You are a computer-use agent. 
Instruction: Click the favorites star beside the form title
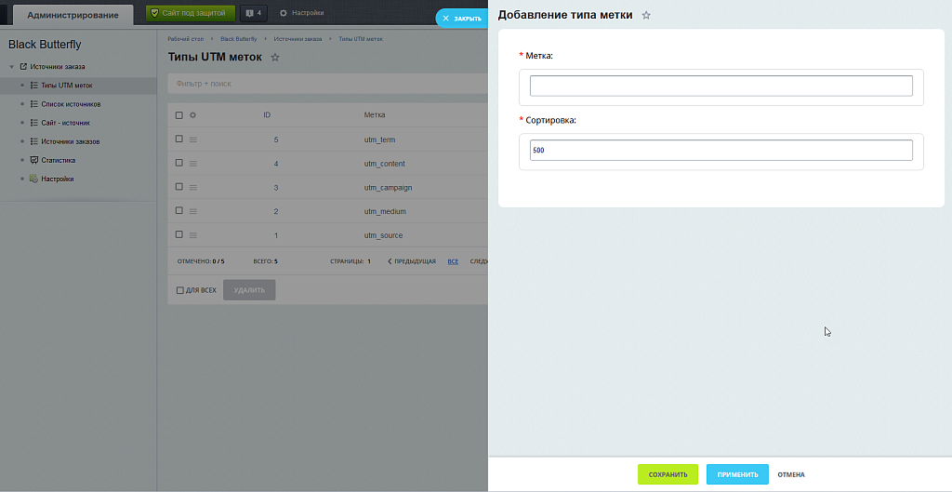[x=646, y=15]
